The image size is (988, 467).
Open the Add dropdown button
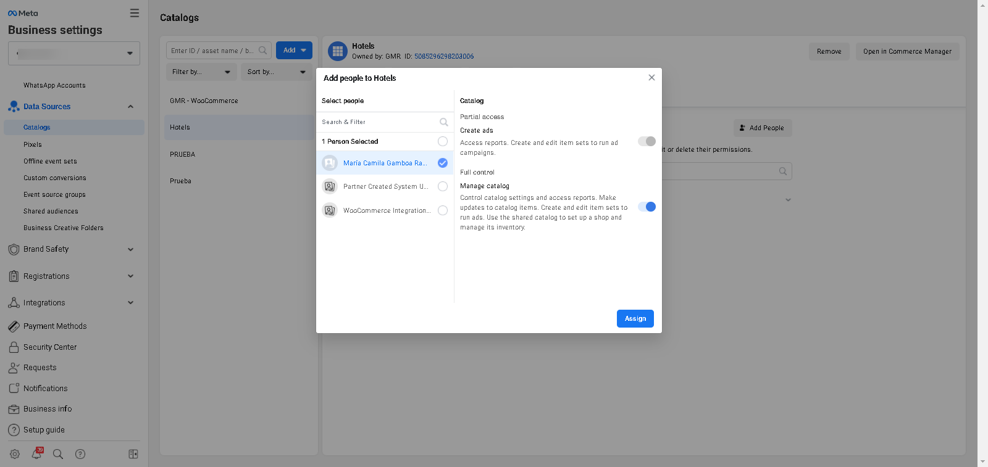(294, 51)
